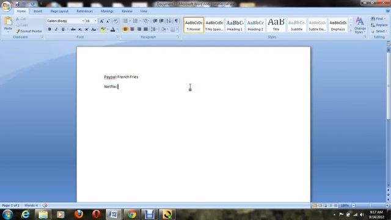
Task: Click the proofing errors icon in status bar
Action: pos(45,205)
